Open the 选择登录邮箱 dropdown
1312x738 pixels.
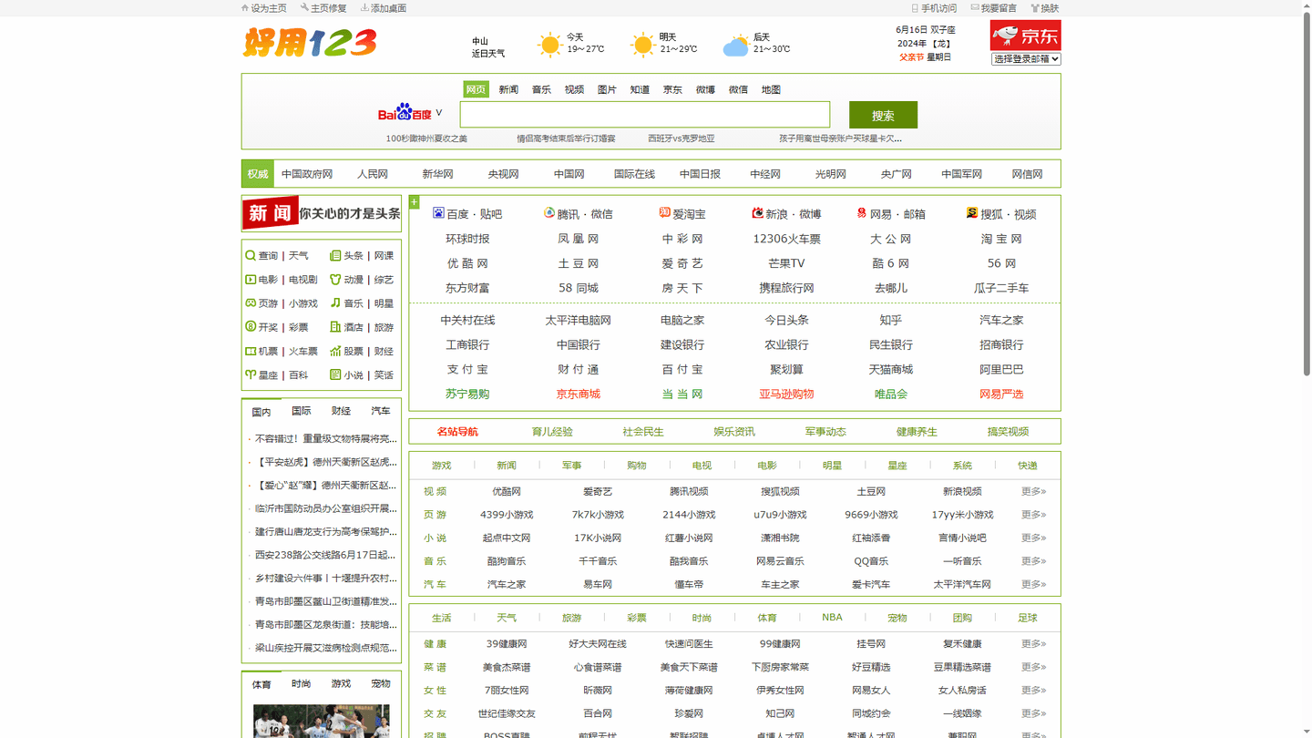coord(1026,58)
